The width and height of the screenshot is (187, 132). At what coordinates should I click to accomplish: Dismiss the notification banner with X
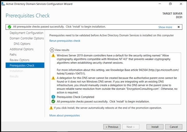click(179, 27)
